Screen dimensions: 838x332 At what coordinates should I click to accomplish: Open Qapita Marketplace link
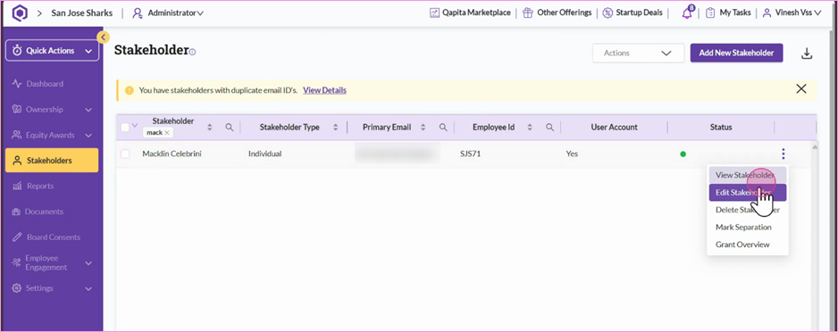tap(476, 12)
